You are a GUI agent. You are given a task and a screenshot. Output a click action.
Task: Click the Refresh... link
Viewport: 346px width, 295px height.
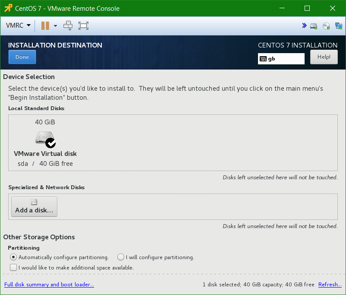tap(330, 284)
